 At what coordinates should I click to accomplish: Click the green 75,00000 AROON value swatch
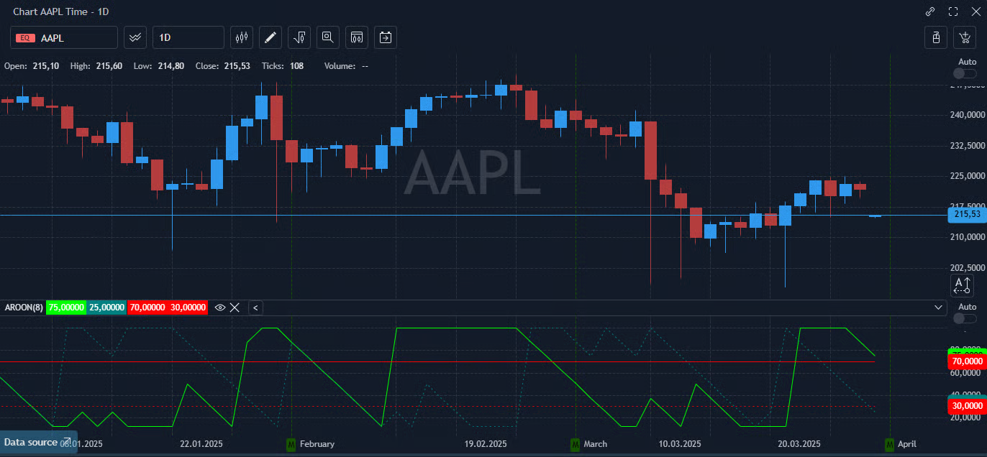pos(66,308)
